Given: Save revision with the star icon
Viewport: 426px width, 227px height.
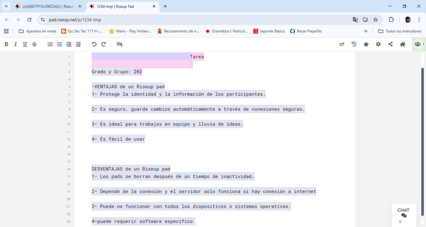Looking at the screenshot, I should click(x=366, y=44).
